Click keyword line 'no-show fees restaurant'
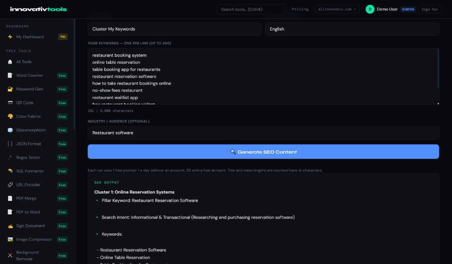The image size is (452, 264). (117, 90)
